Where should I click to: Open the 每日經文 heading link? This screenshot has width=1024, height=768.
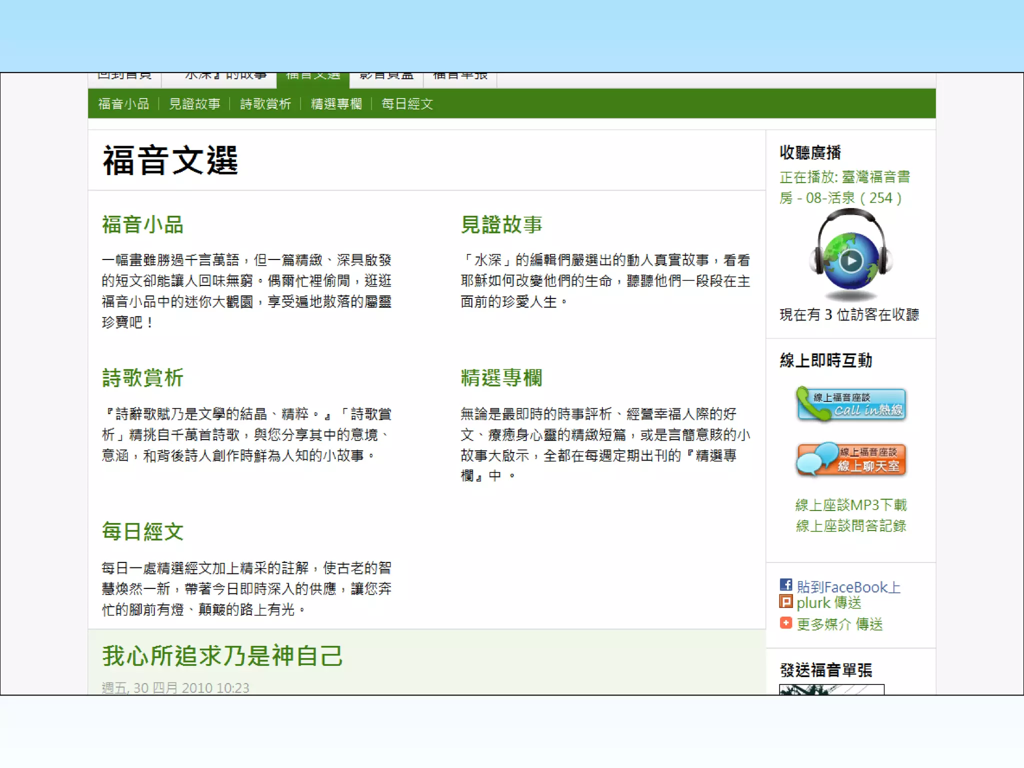(142, 531)
